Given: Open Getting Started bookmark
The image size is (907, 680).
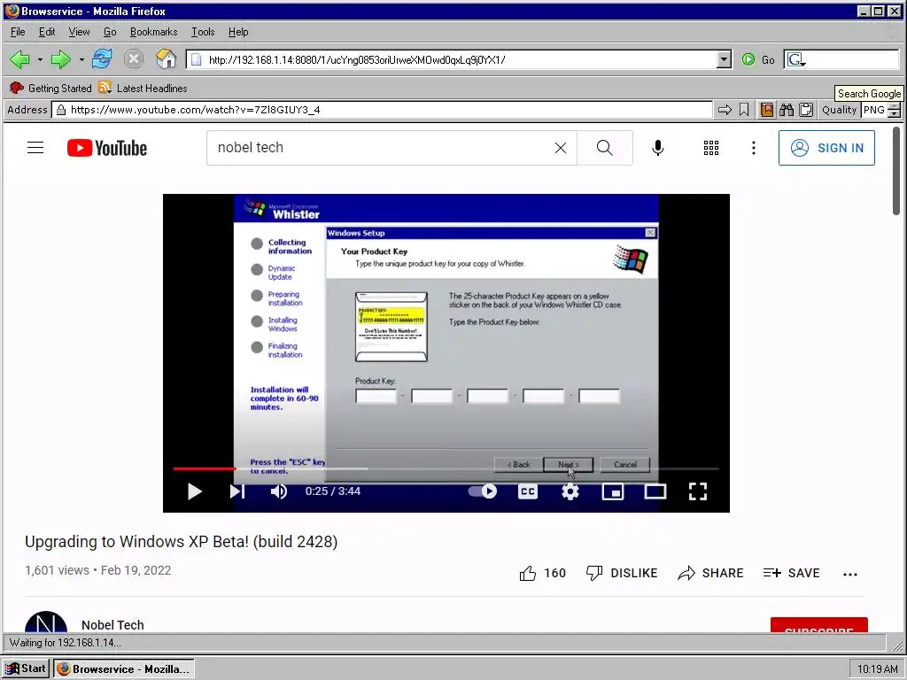Looking at the screenshot, I should (x=50, y=88).
